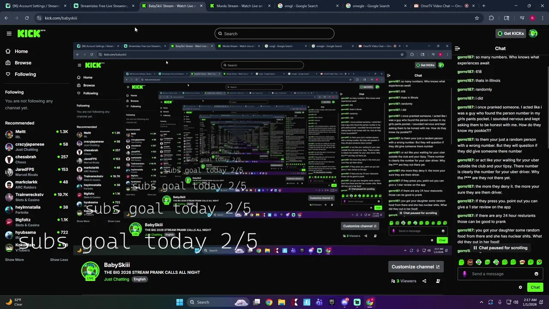This screenshot has height=309, width=549.
Task: Click the Get KICKs button
Action: [511, 33]
